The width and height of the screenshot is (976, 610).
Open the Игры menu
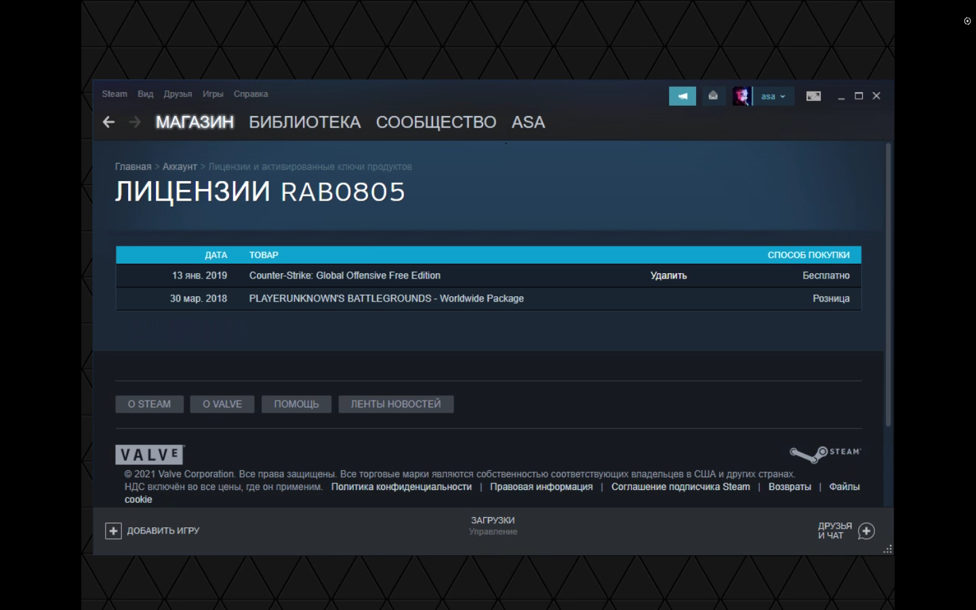pos(213,94)
